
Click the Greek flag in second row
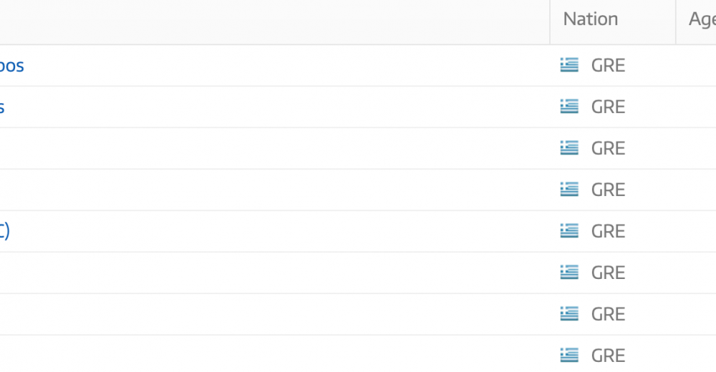(569, 107)
